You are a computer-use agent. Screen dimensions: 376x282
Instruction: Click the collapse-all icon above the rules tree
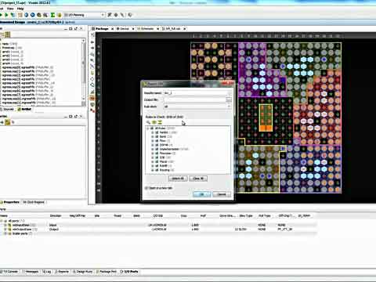[160, 122]
